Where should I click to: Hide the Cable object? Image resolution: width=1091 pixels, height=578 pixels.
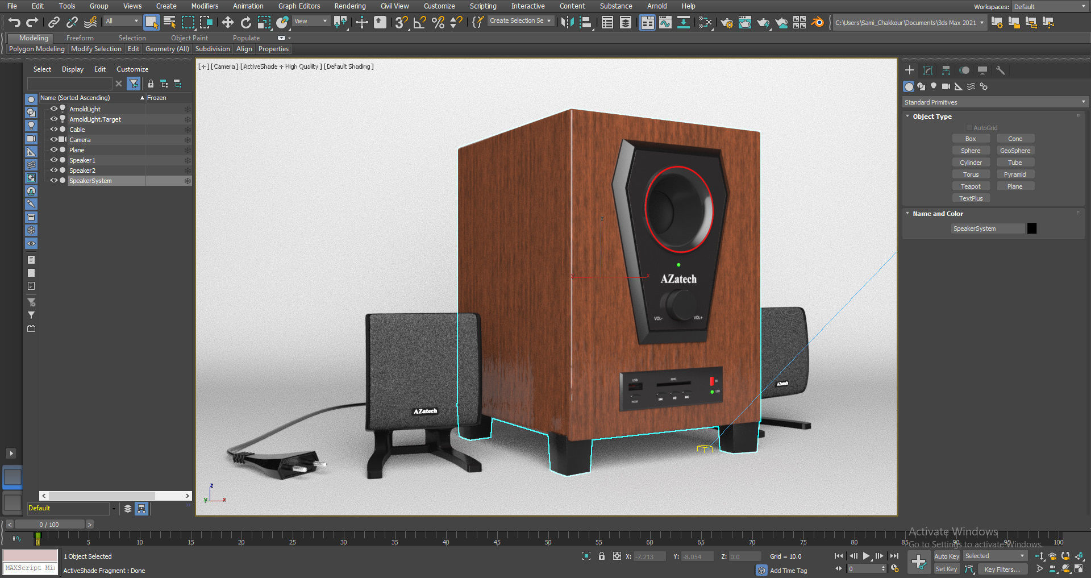tap(54, 129)
